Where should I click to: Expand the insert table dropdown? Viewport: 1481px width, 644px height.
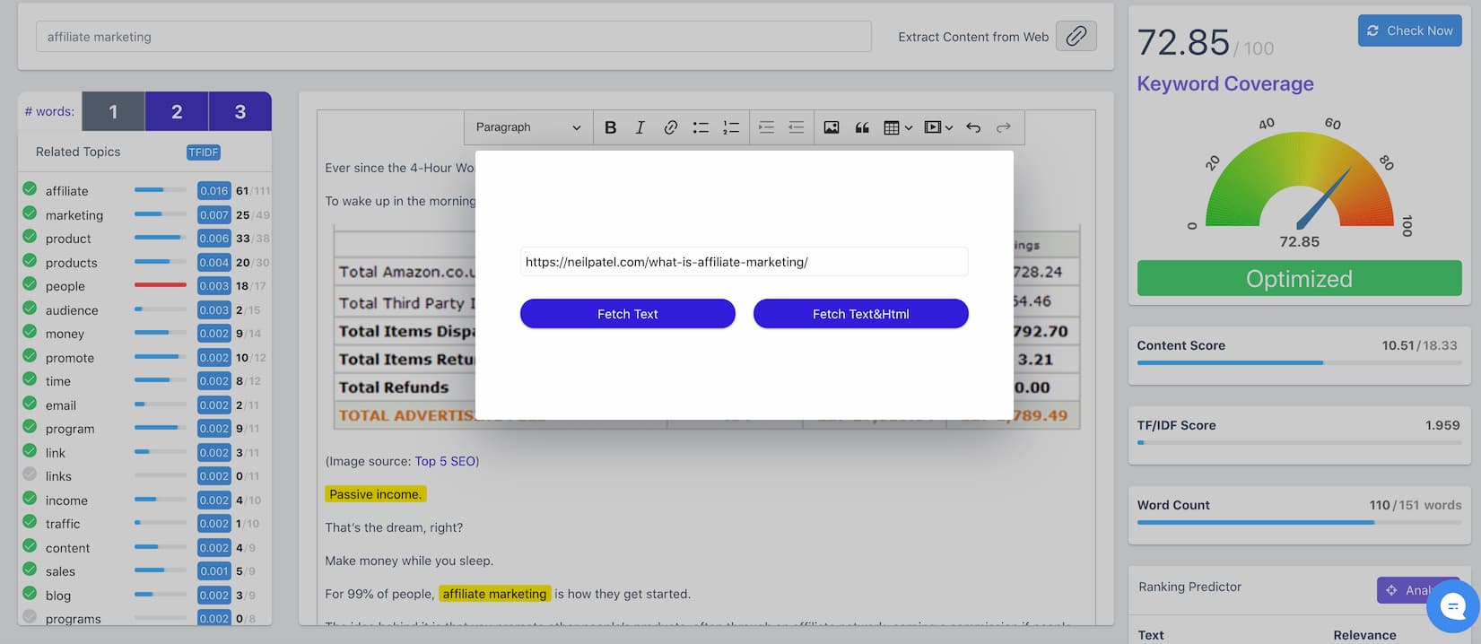[x=898, y=127]
